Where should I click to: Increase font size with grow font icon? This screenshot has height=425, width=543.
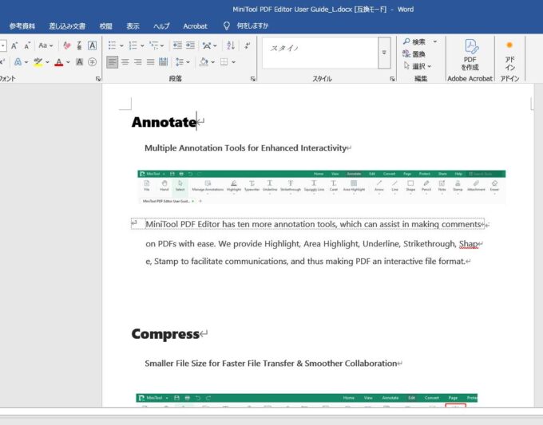coord(14,45)
